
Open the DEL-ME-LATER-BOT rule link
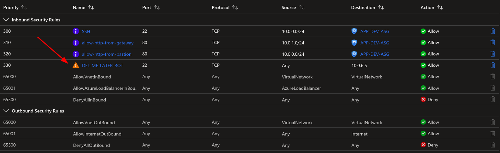[x=102, y=65]
